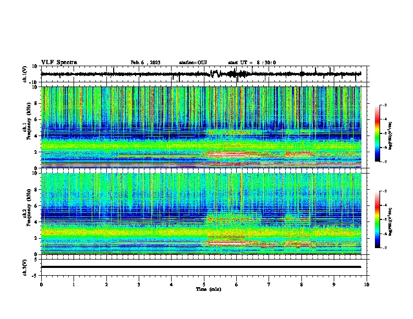Click the "ch.1(V)" waveform axis label
This screenshot has height=319, width=413.
coord(25,74)
